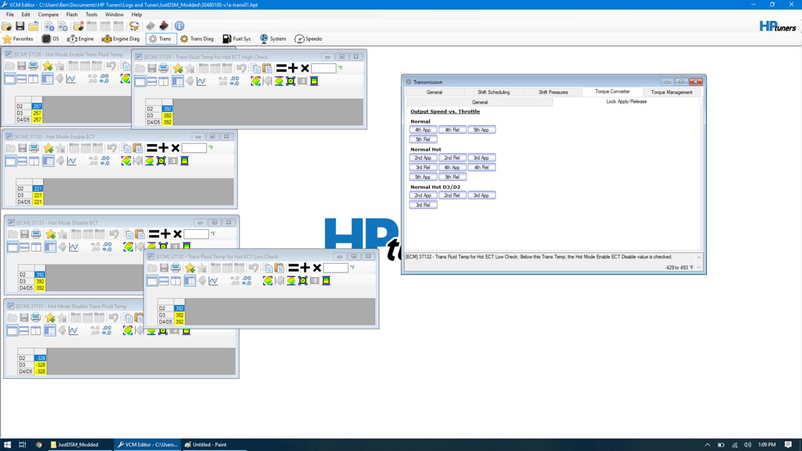Open the File menu
802x451 pixels.
[10, 14]
